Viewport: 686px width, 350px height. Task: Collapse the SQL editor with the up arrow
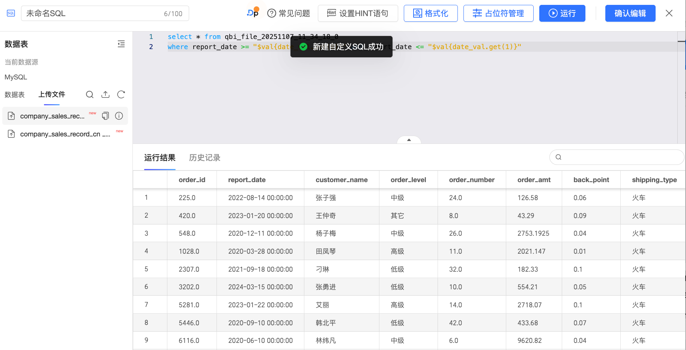409,140
